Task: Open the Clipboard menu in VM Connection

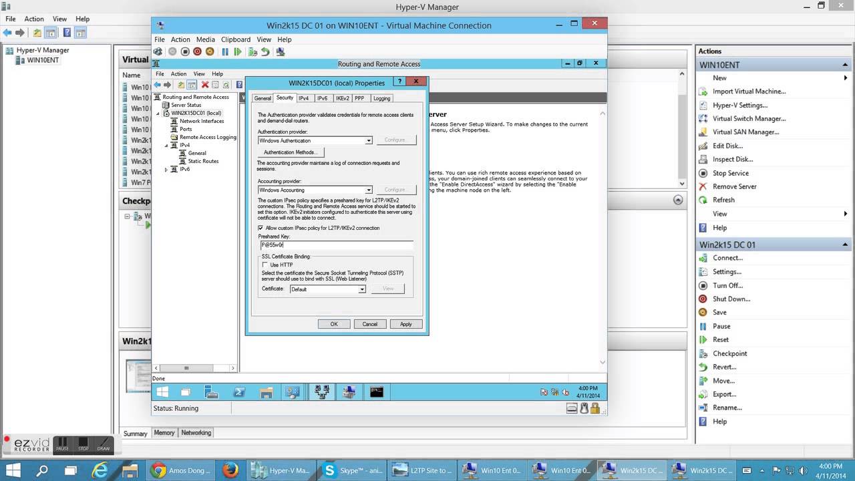Action: click(236, 39)
